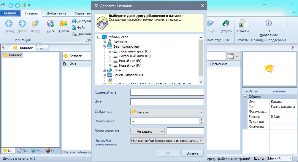Open view mode dropdown arrow
Screen dimensions: 298x162
[x=237, y=56]
